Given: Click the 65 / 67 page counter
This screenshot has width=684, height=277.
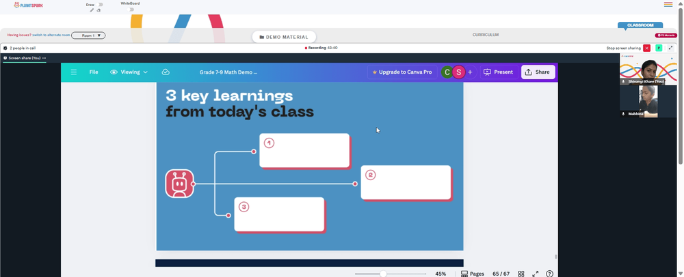Looking at the screenshot, I should click(501, 274).
